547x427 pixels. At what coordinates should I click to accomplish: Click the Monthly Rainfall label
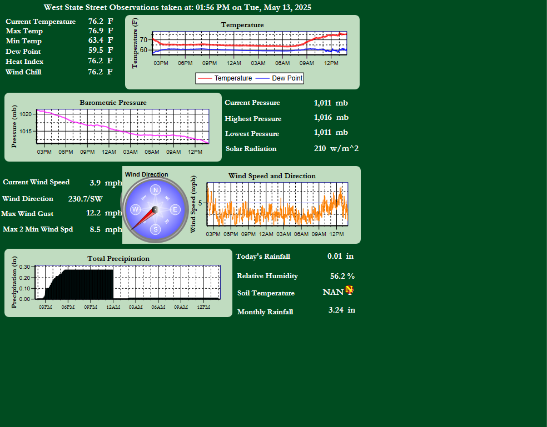point(265,312)
